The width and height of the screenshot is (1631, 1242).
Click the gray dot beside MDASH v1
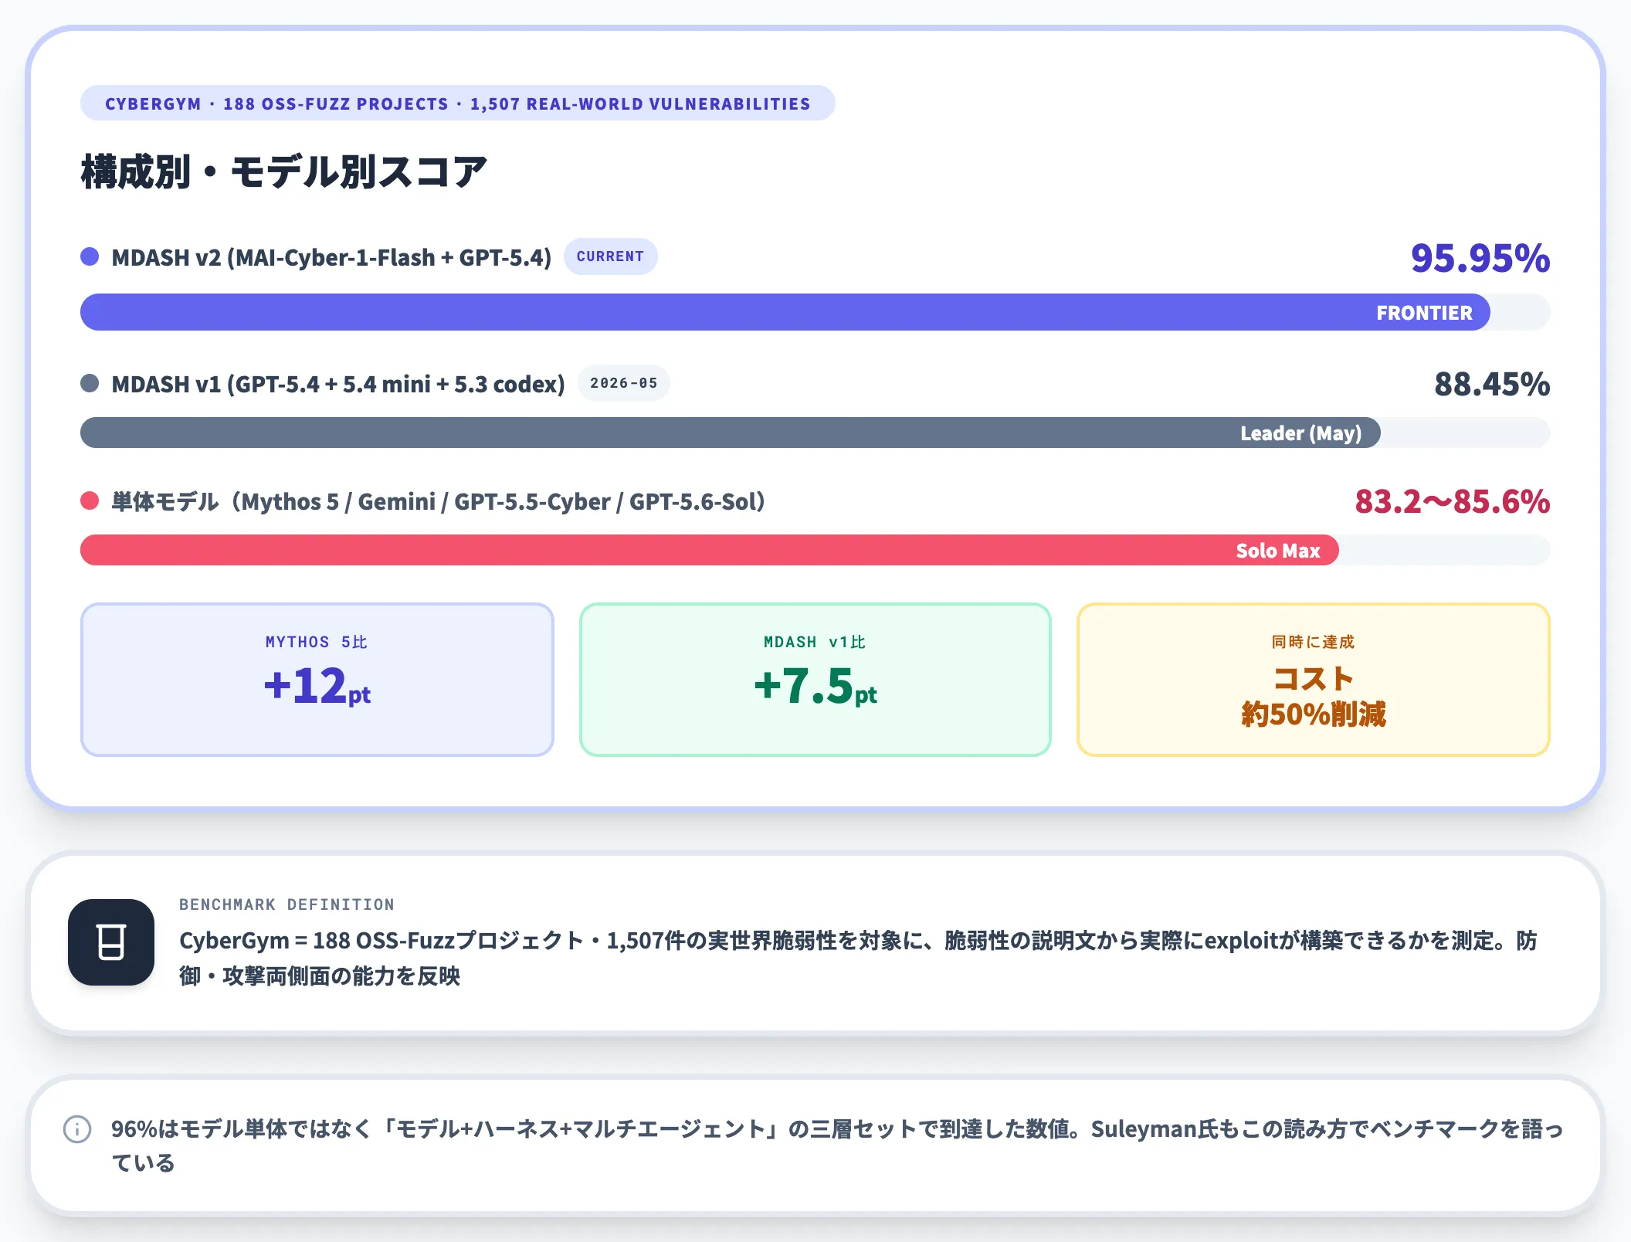[90, 383]
